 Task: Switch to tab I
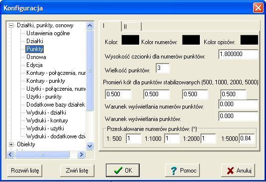click(110, 26)
